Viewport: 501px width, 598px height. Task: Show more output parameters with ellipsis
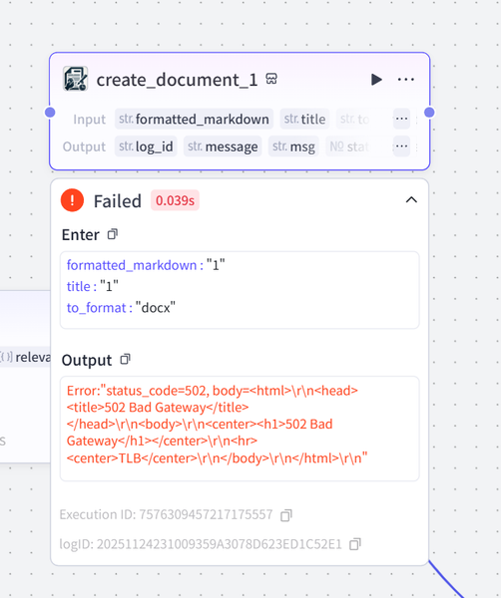401,147
